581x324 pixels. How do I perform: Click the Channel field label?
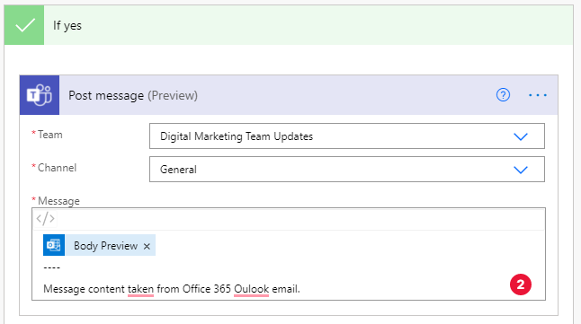click(x=57, y=168)
